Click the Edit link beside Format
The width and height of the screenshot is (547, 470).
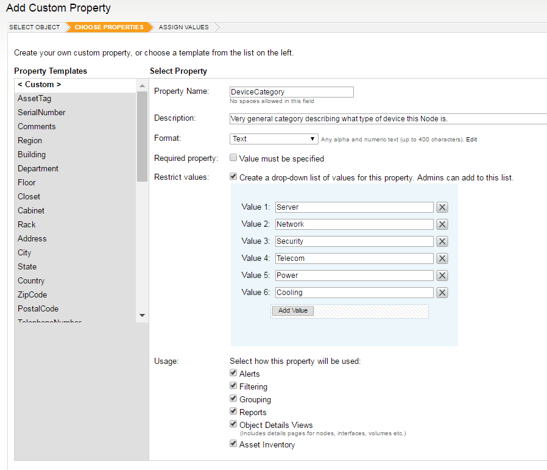pyautogui.click(x=471, y=140)
